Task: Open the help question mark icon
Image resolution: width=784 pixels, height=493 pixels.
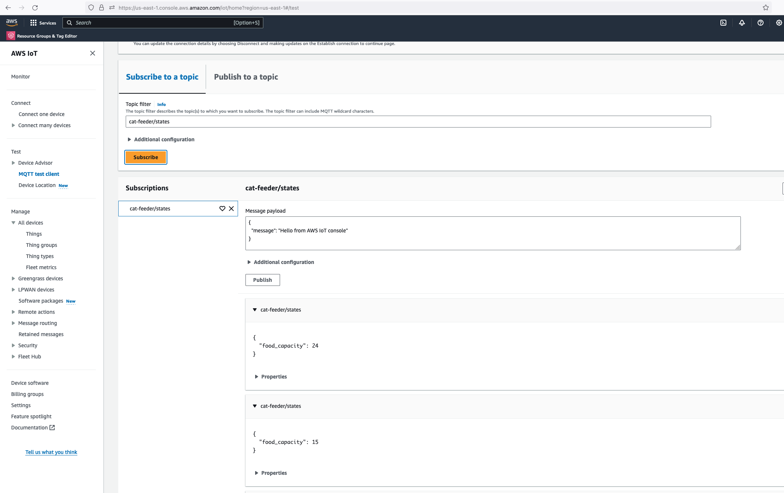Action: pyautogui.click(x=761, y=23)
